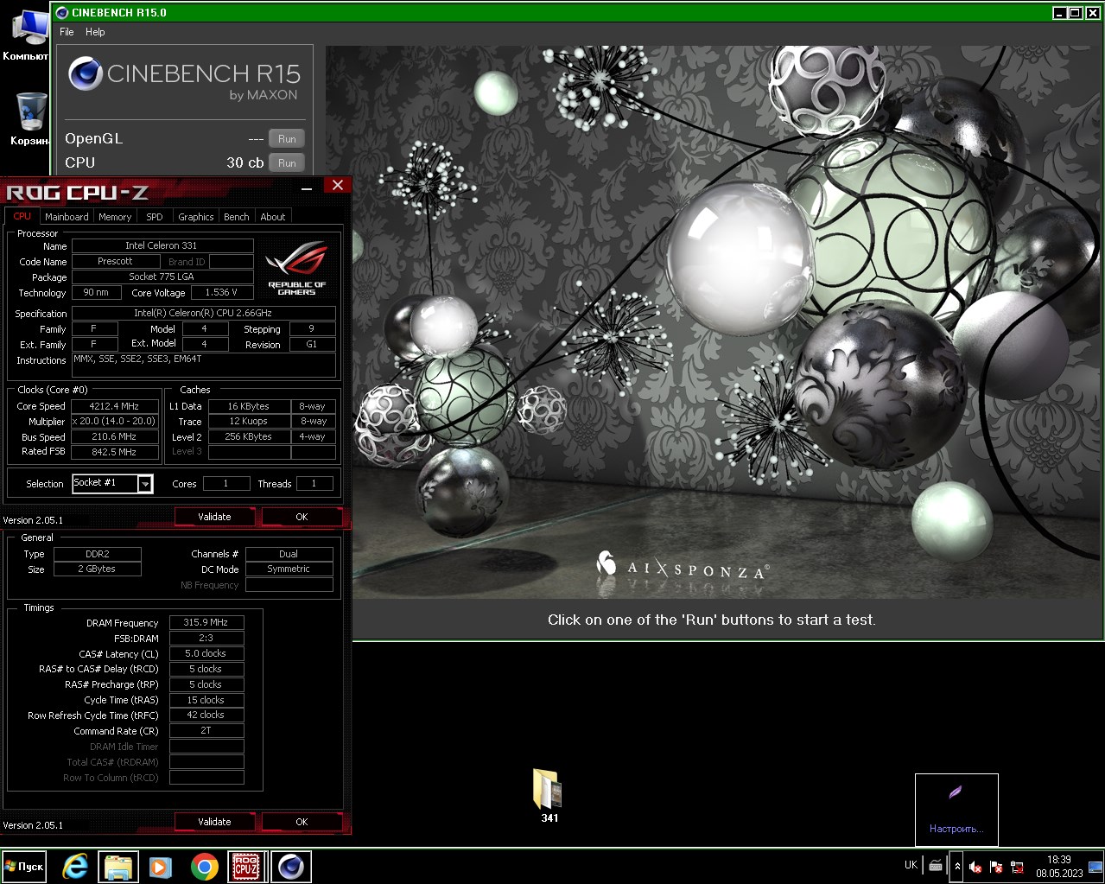Select the CPU tab in CPU-Z
The height and width of the screenshot is (884, 1105).
[22, 216]
